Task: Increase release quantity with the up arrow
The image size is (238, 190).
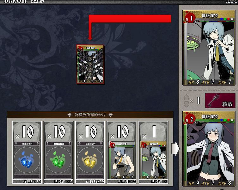Action: click(186, 98)
